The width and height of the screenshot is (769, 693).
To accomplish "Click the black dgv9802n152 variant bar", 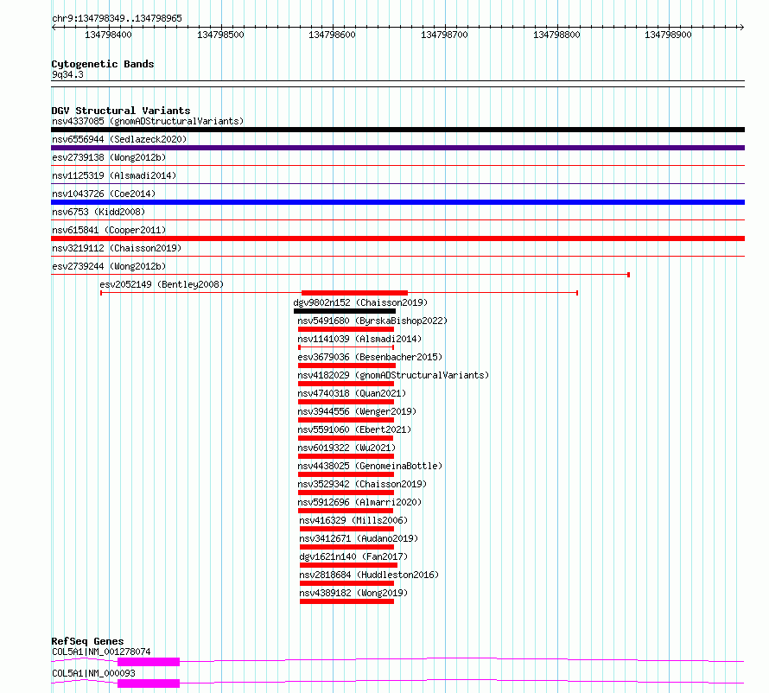I will [x=344, y=311].
